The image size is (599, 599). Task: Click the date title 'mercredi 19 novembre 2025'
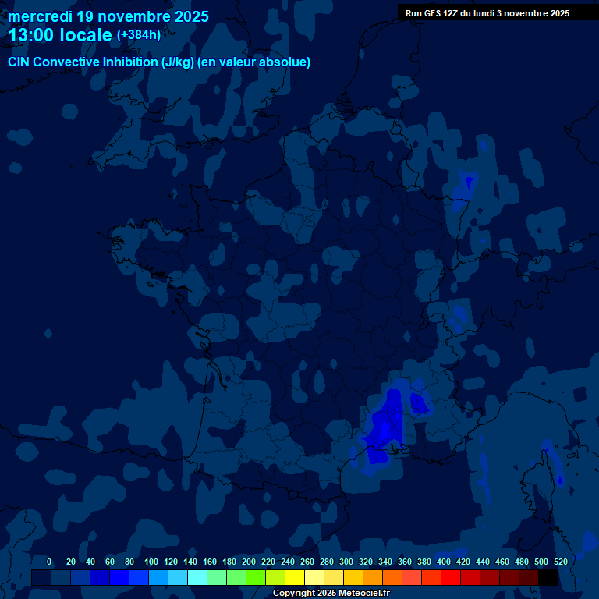(x=108, y=17)
